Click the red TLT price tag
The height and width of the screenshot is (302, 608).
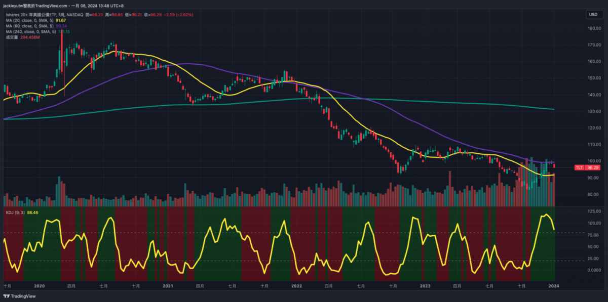(x=579, y=167)
